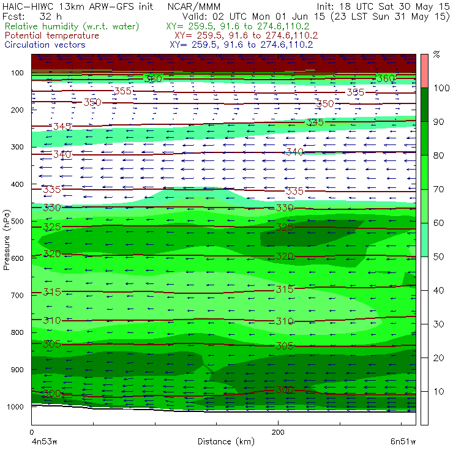Click the left '310' potential temperature contour label
Screen dimensions: 453x453
(52, 320)
